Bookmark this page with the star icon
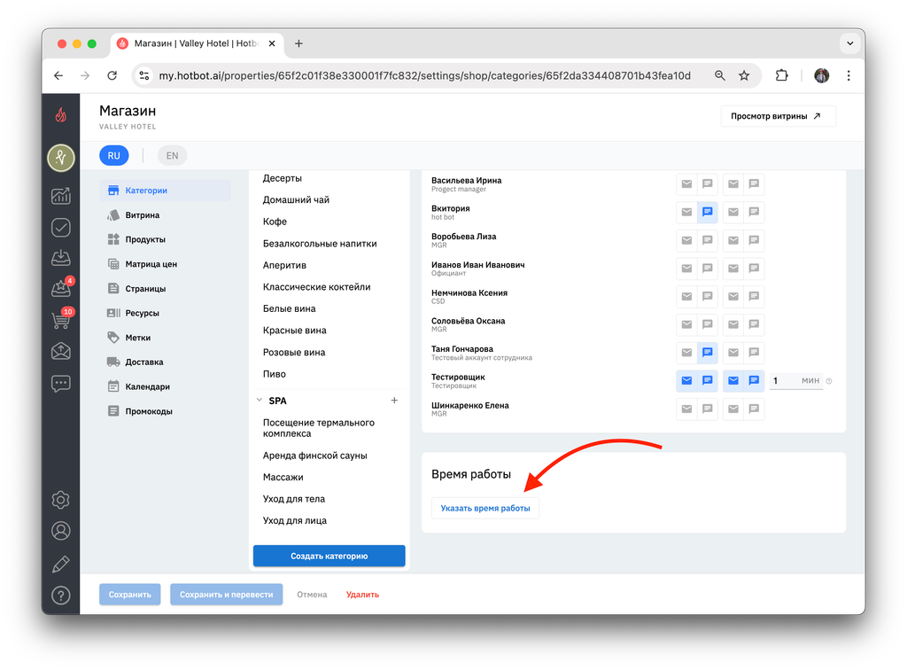The image size is (907, 670). (x=744, y=75)
